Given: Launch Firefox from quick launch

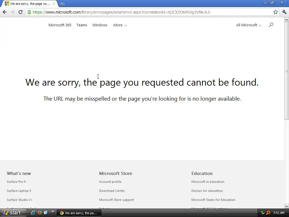Looking at the screenshot, I should tap(40, 213).
